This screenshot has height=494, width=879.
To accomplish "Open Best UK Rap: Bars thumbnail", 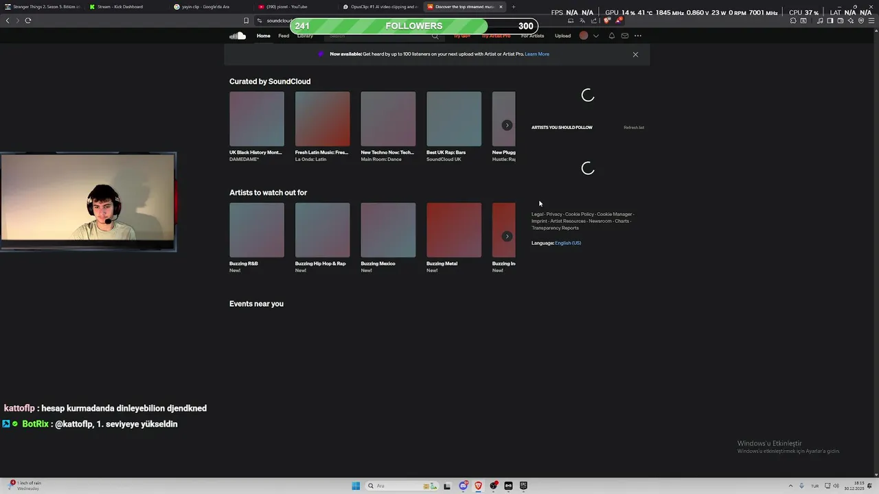I will (x=454, y=119).
